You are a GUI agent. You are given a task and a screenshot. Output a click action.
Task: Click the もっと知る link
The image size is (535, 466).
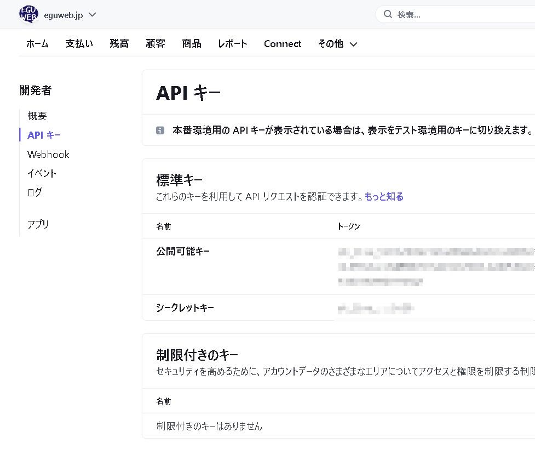click(384, 197)
